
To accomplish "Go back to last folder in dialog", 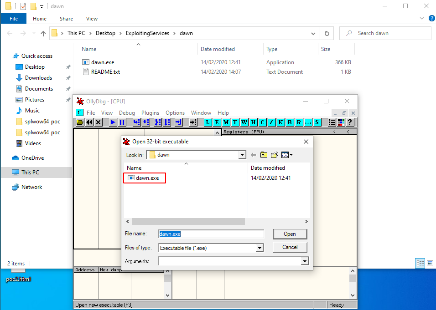I will click(253, 155).
